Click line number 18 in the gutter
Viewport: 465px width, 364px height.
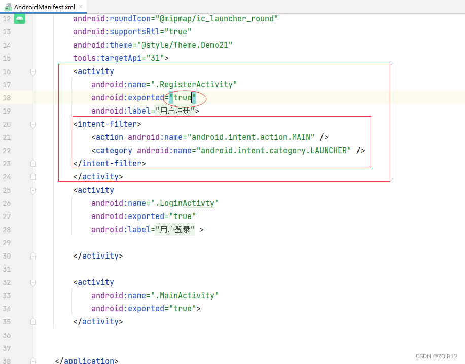point(7,98)
